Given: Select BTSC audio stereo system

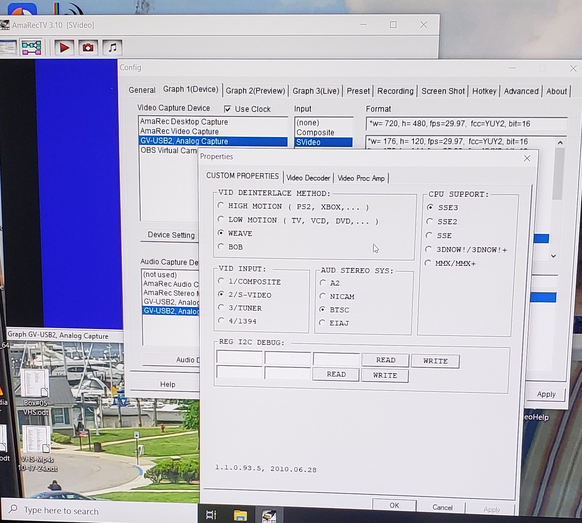Looking at the screenshot, I should click(322, 309).
